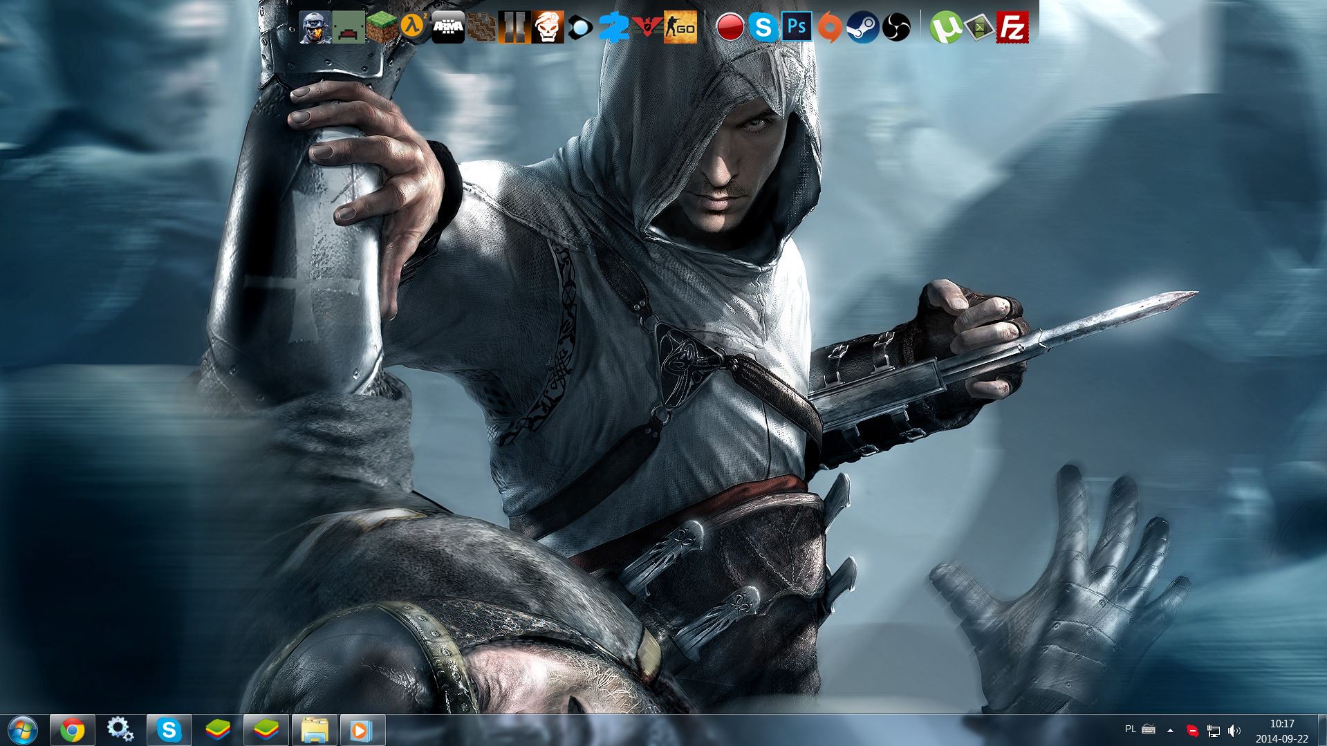Click the glowing blue eye dock icon
This screenshot has width=1327, height=746.
(581, 28)
